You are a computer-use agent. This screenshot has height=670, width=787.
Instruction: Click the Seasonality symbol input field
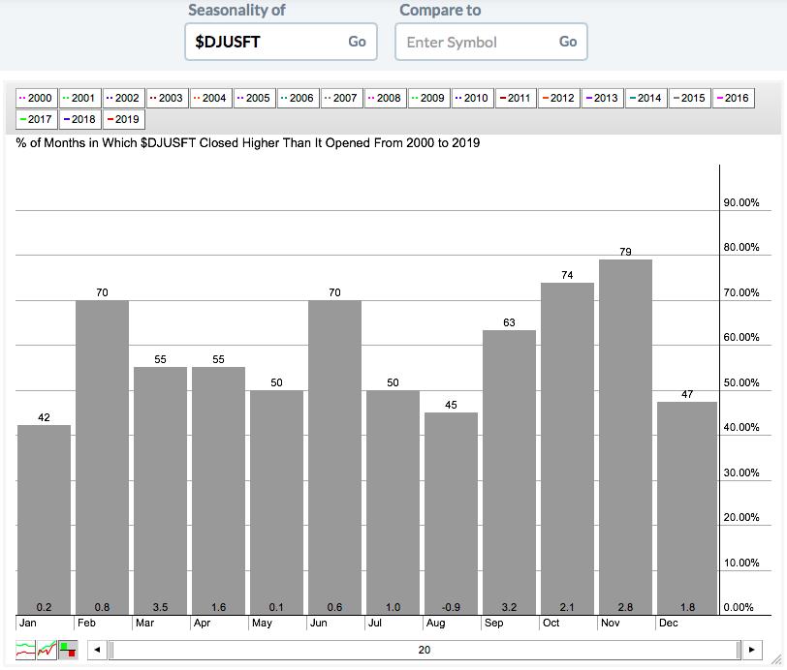265,42
